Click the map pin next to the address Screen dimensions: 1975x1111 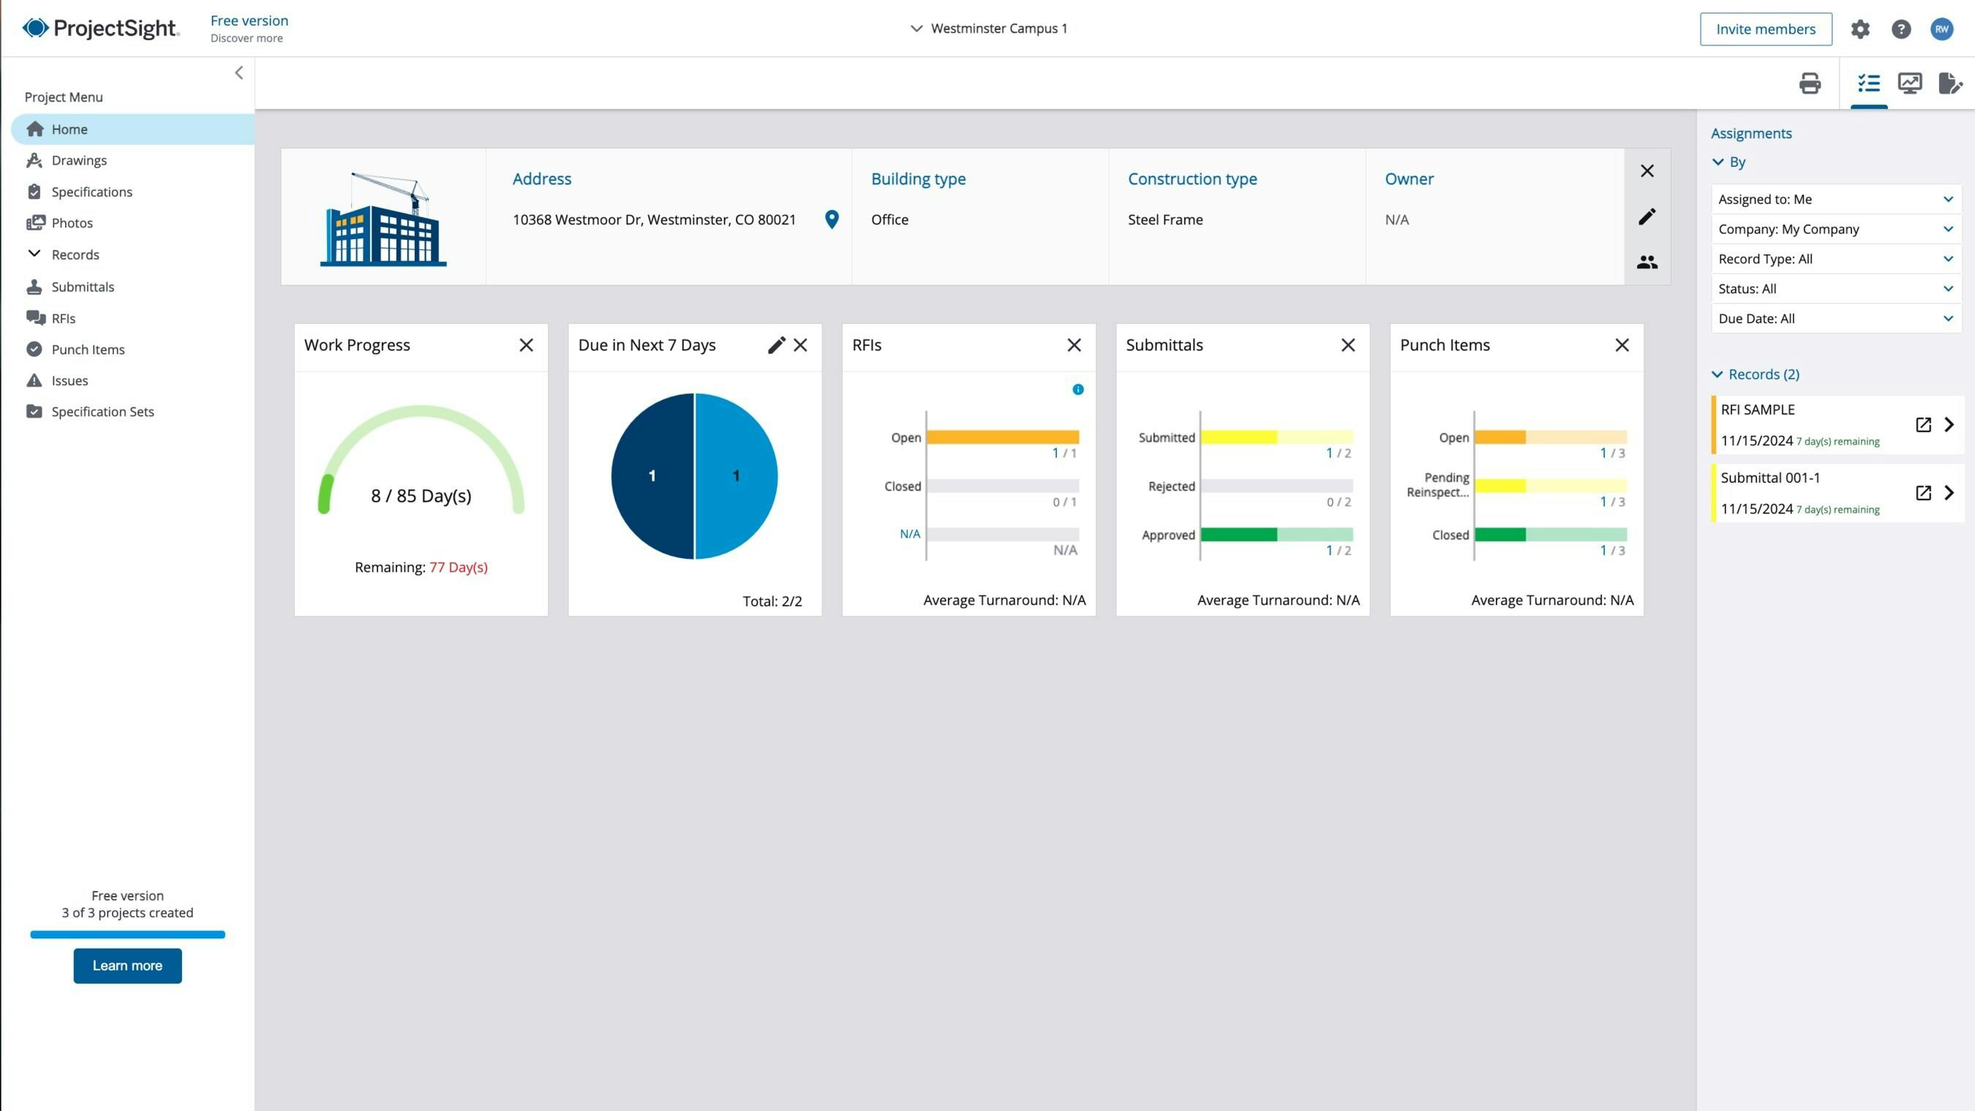coord(831,219)
